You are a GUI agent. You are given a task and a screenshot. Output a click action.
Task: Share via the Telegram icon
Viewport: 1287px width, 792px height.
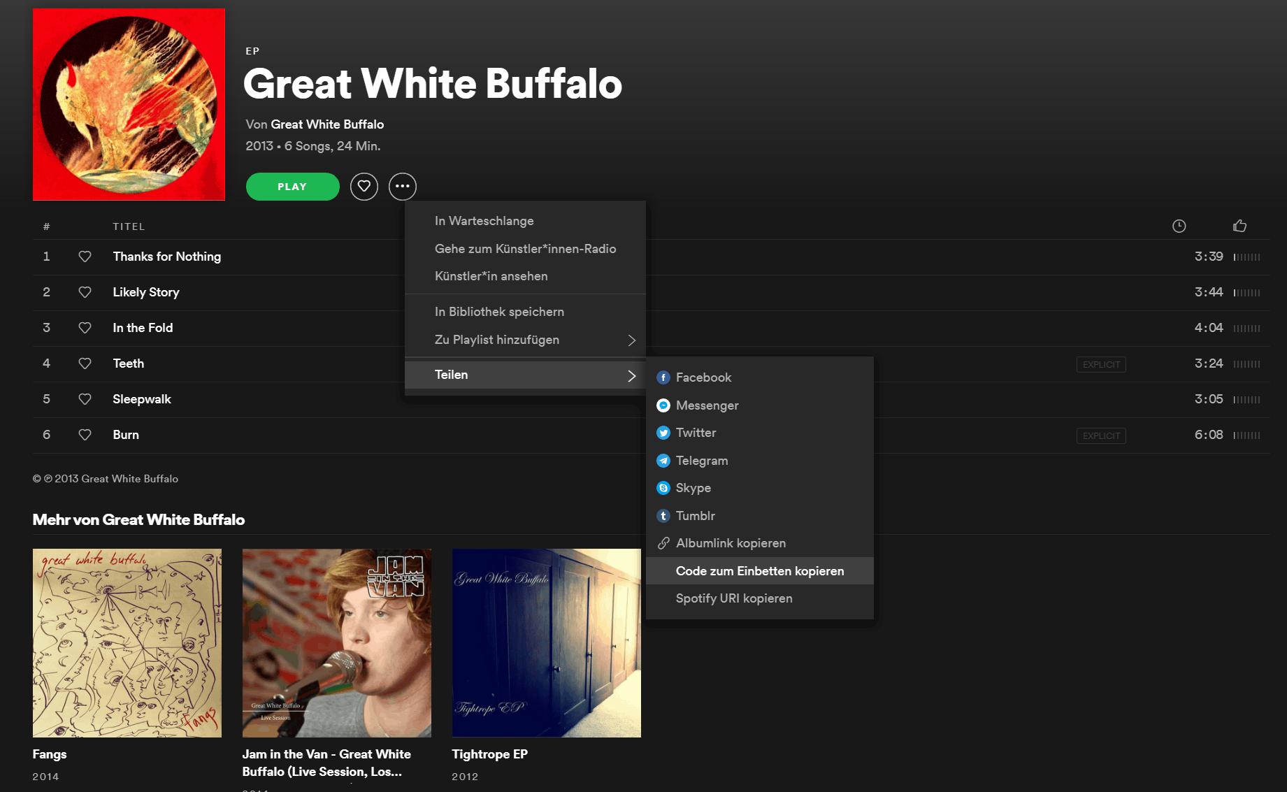pyautogui.click(x=663, y=461)
